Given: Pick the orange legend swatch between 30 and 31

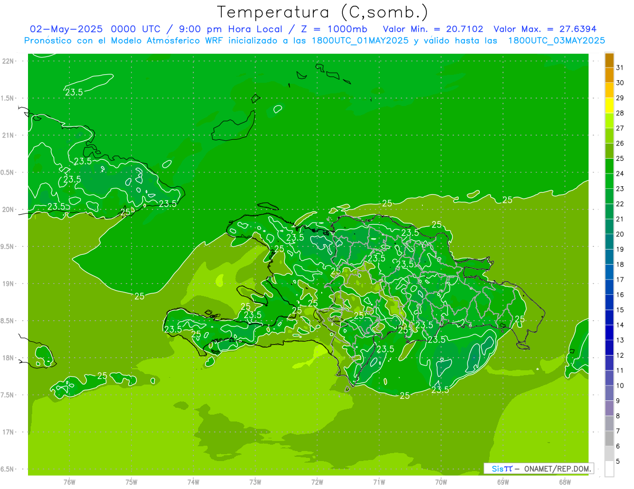Looking at the screenshot, I should [x=609, y=75].
